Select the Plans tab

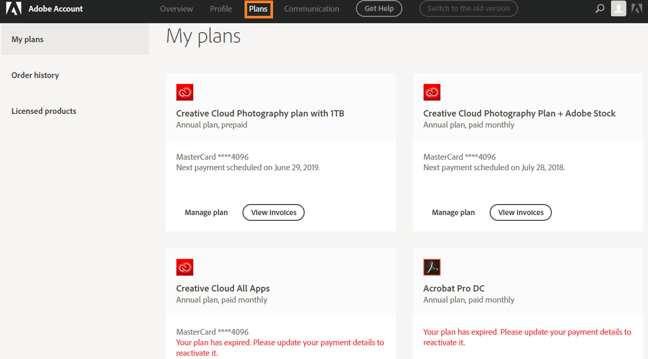point(258,9)
